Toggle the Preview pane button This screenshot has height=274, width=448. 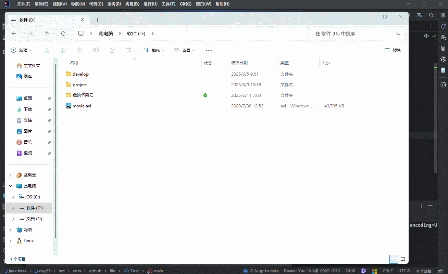pyautogui.click(x=393, y=50)
